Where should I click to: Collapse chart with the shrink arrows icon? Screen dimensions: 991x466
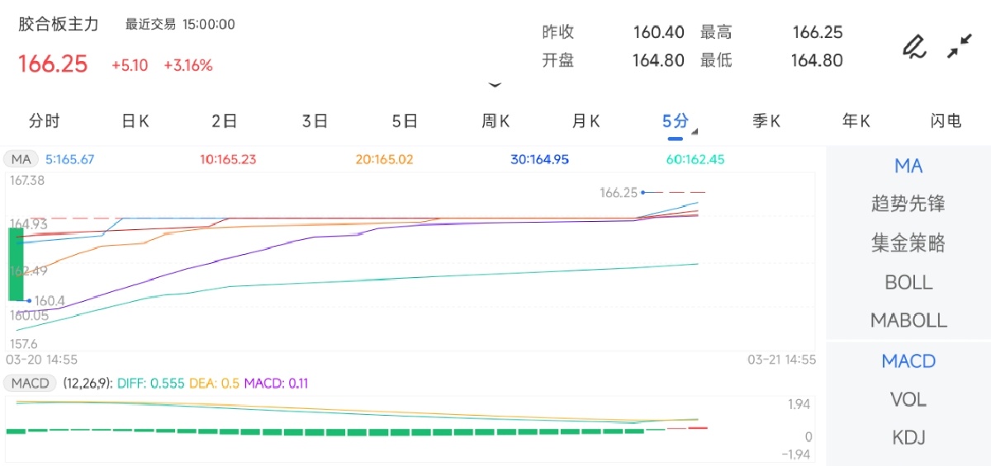coord(959,46)
